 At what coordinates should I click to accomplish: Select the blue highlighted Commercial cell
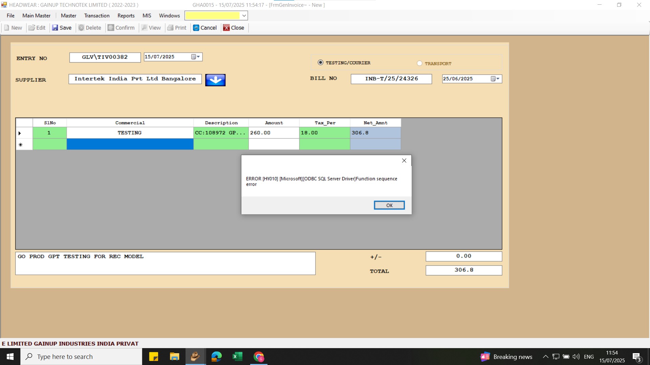(x=130, y=144)
